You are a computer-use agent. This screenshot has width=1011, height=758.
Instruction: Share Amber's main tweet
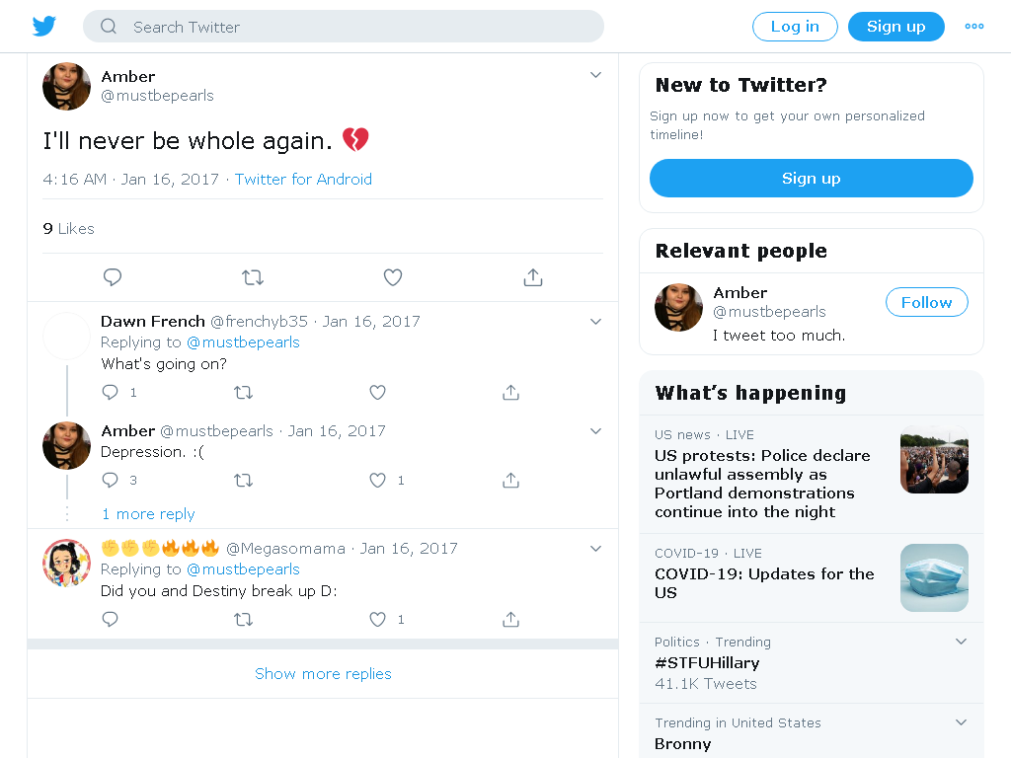coord(532,277)
